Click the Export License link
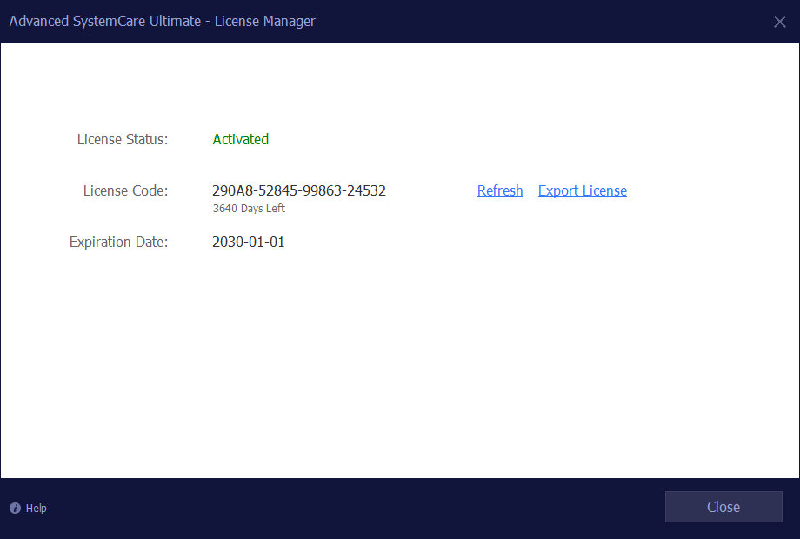 click(x=582, y=190)
